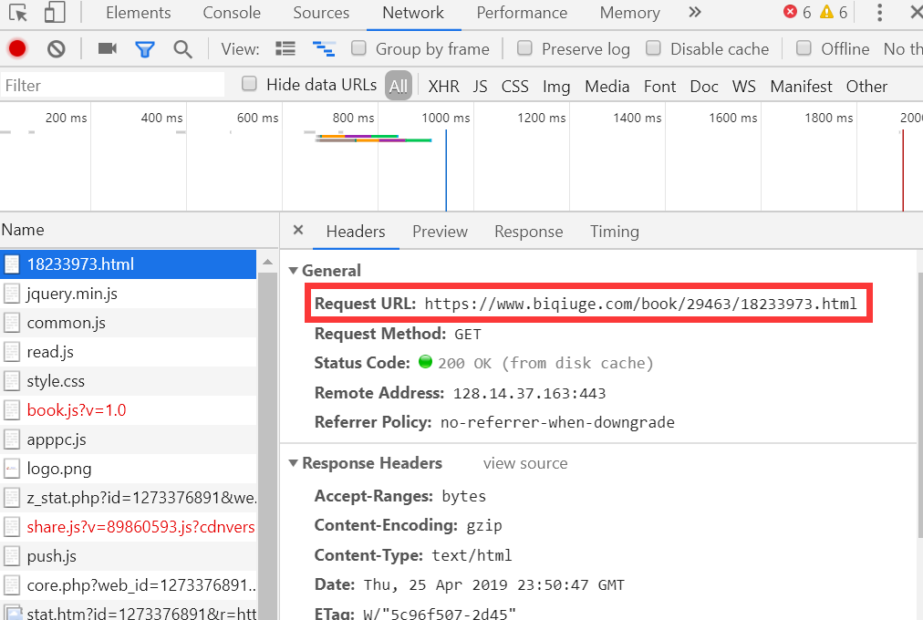
Task: Enable the Preserve log checkbox
Action: pos(524,48)
